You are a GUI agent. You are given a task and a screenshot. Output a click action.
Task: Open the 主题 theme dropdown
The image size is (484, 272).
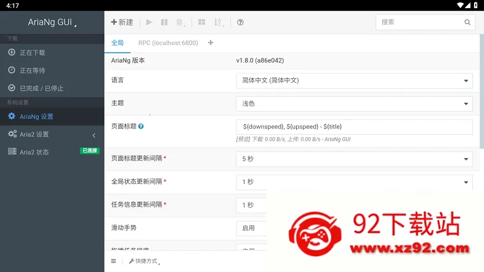point(354,104)
